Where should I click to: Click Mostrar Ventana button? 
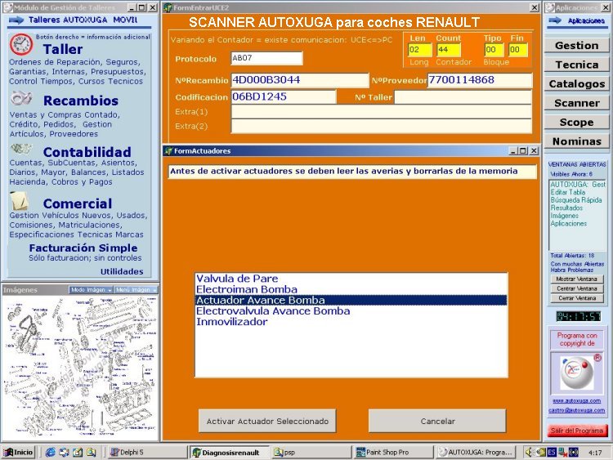point(577,279)
